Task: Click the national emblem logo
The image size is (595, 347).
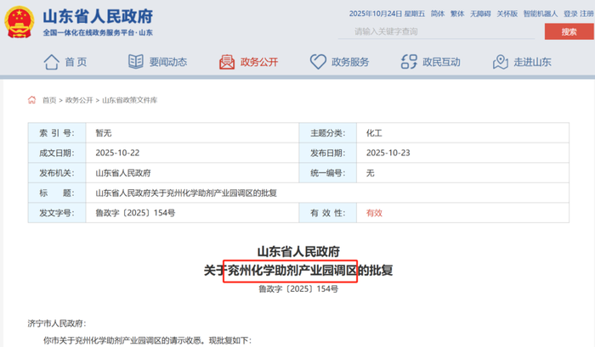Action: coord(18,21)
